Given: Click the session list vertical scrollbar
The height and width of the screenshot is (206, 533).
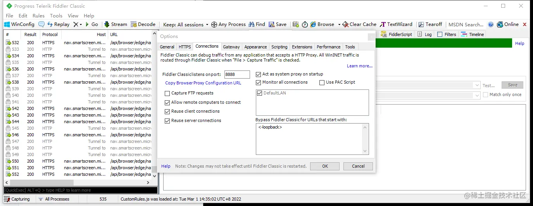Looking at the screenshot, I should coord(154,105).
